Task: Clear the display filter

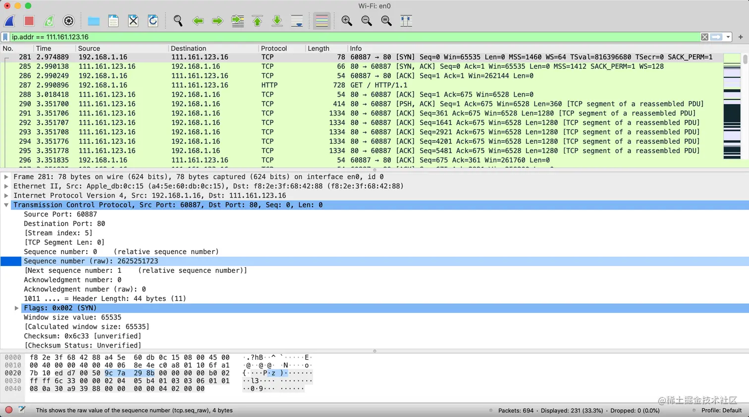Action: [704, 37]
